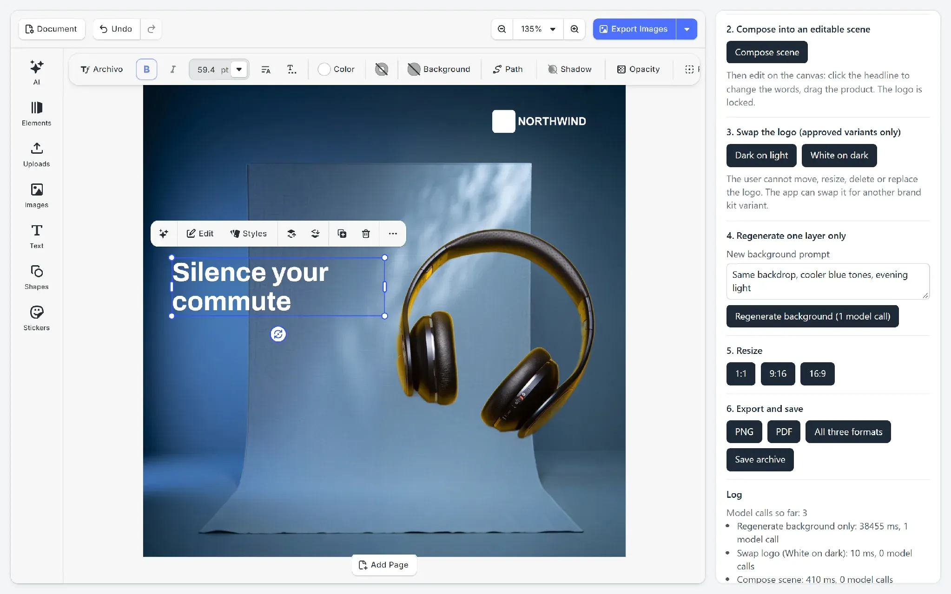Viewport: 951px width, 594px height.
Task: Toggle Italic formatting
Action: (172, 69)
